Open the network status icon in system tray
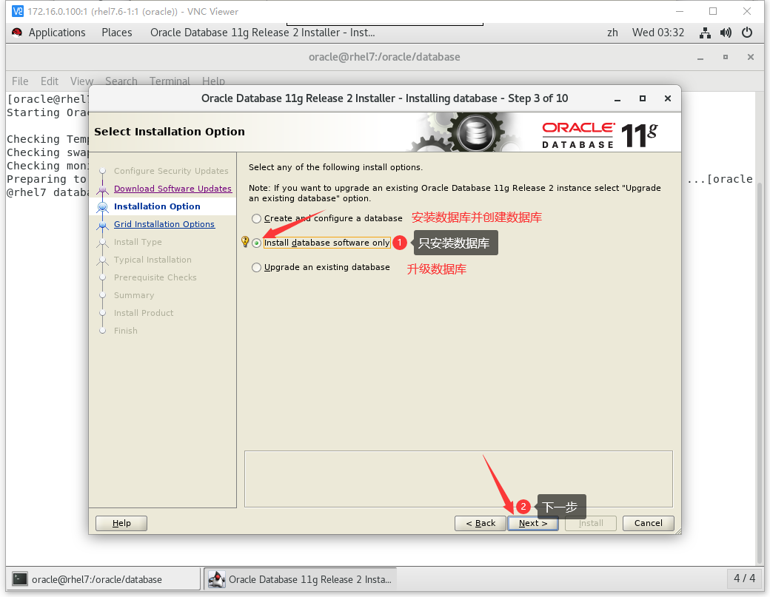The width and height of the screenshot is (770, 597). click(x=705, y=33)
